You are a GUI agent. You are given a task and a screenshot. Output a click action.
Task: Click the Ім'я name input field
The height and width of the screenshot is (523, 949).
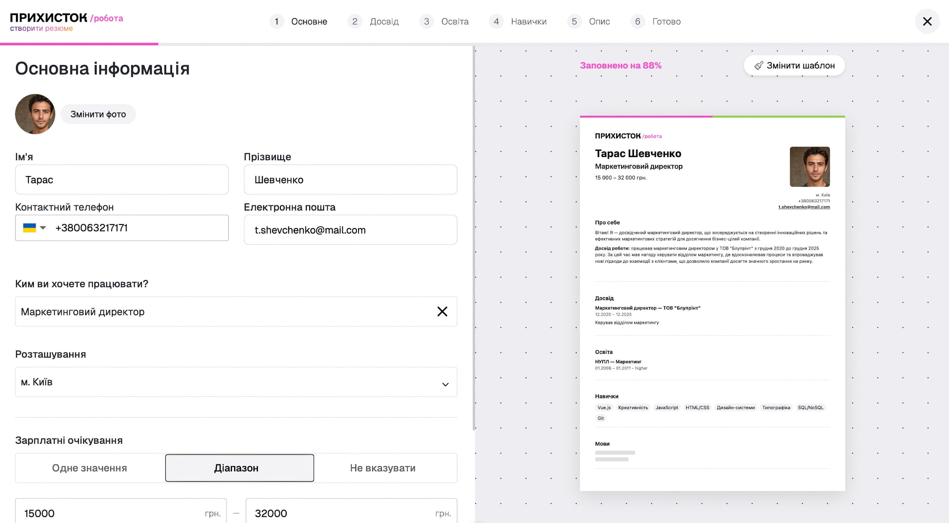pos(121,179)
